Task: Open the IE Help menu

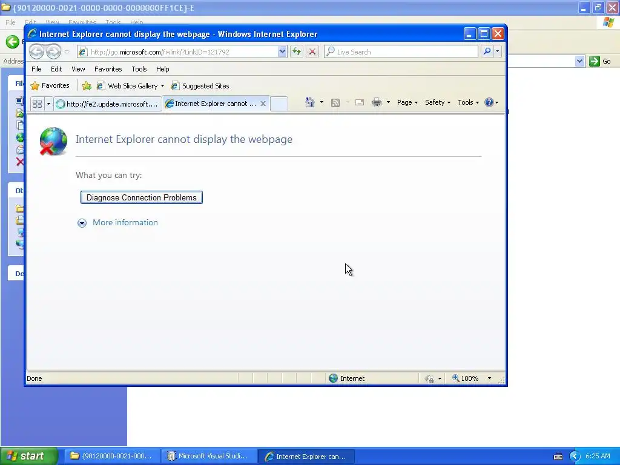Action: [x=162, y=69]
